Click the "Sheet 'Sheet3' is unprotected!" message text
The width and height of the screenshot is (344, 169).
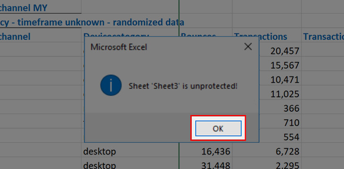point(183,86)
